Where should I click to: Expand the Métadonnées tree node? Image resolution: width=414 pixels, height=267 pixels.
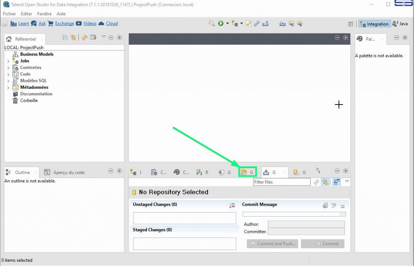tap(8, 88)
